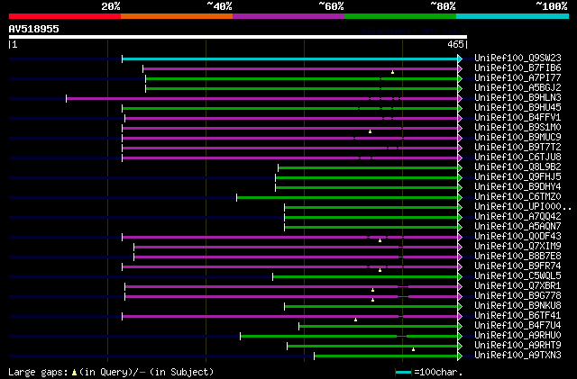Click the yellow gap marker below the B9S1M0 alignment
The width and height of the screenshot is (577, 379).
370,131
